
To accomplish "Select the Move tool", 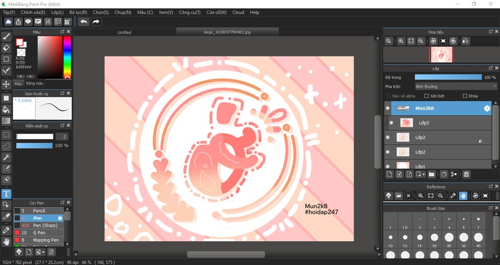I will [x=6, y=84].
